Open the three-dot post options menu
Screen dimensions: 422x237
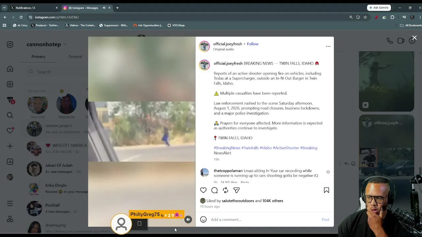328,46
